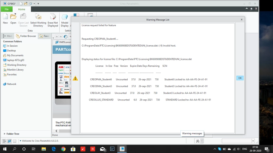Open the File menu
This screenshot has height=153, width=273.
[7, 9]
